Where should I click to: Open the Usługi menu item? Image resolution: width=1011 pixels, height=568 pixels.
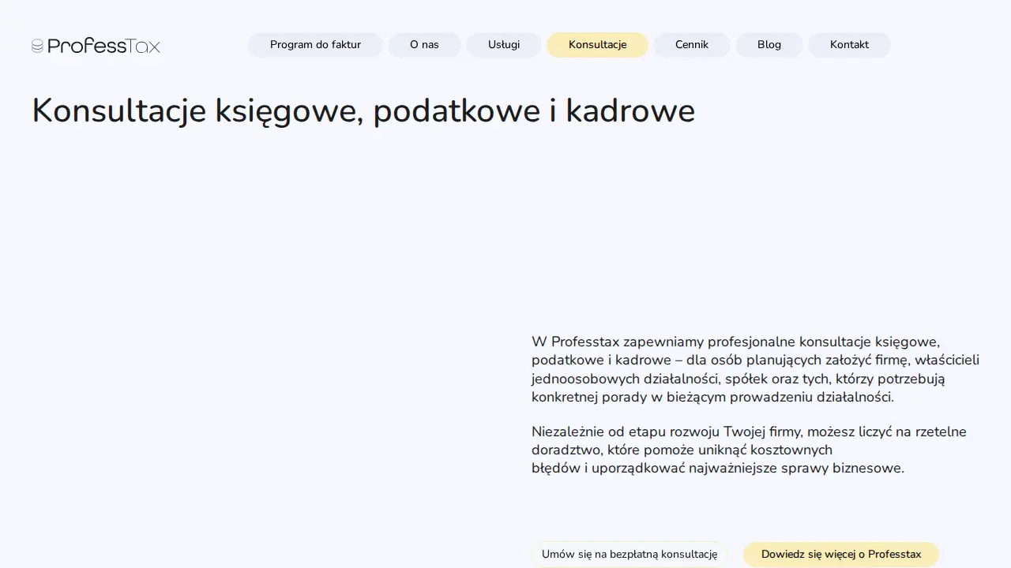tap(504, 45)
